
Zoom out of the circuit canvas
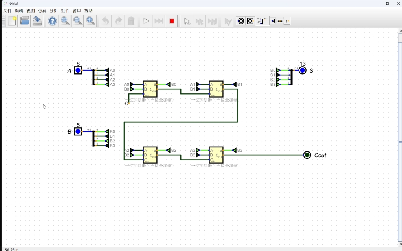coord(78,21)
